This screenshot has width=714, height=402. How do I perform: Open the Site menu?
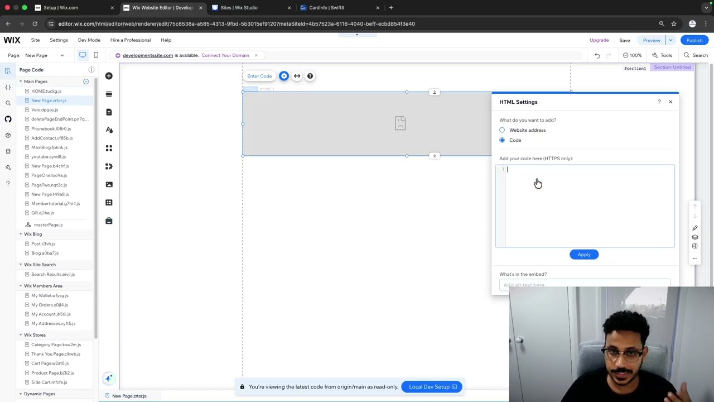35,40
